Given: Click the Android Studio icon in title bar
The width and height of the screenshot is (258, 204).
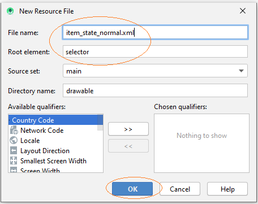Looking at the screenshot, I should click(x=10, y=11).
